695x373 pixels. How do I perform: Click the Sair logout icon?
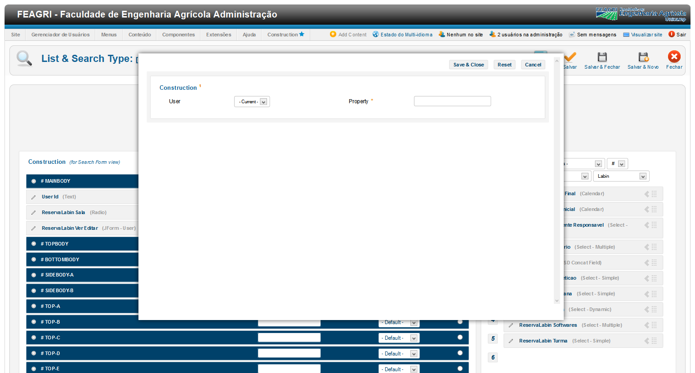(672, 35)
